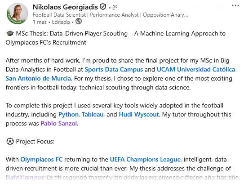Open San Antonio de Murcia link
This screenshot has height=184, width=244.
click(38, 78)
